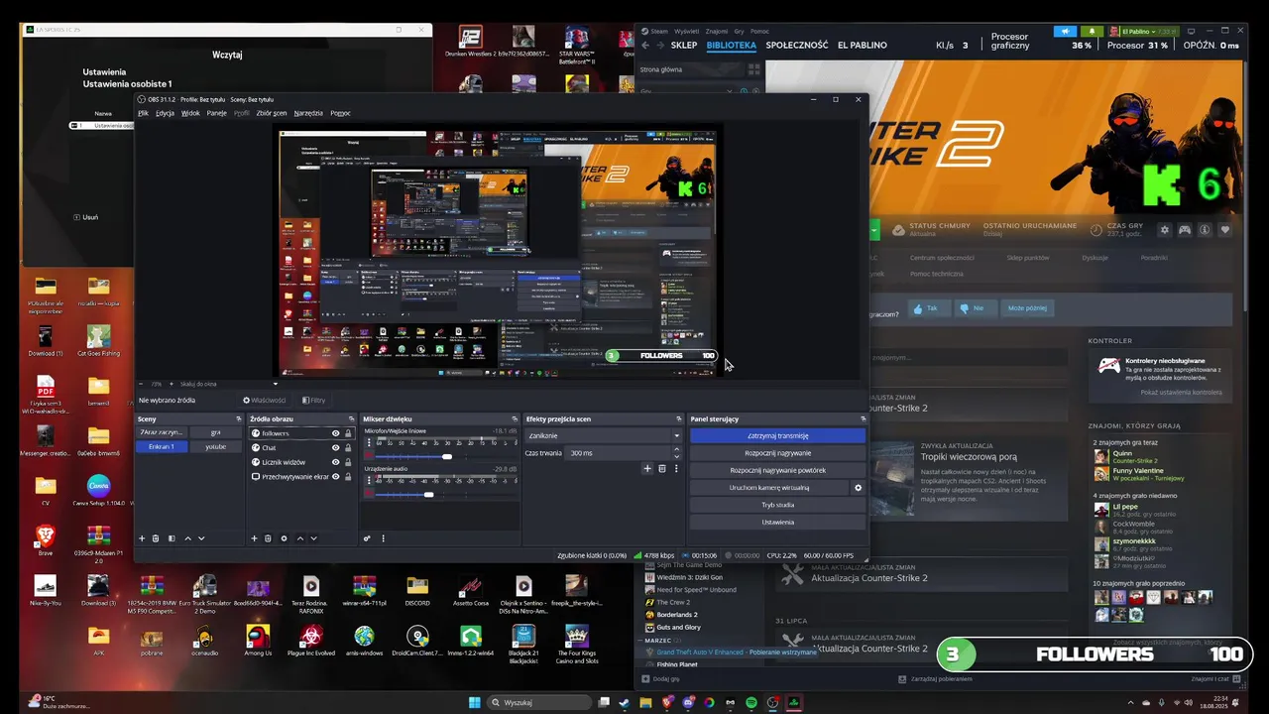The height and width of the screenshot is (714, 1269).
Task: Open OBS Widok menu
Action: point(190,113)
